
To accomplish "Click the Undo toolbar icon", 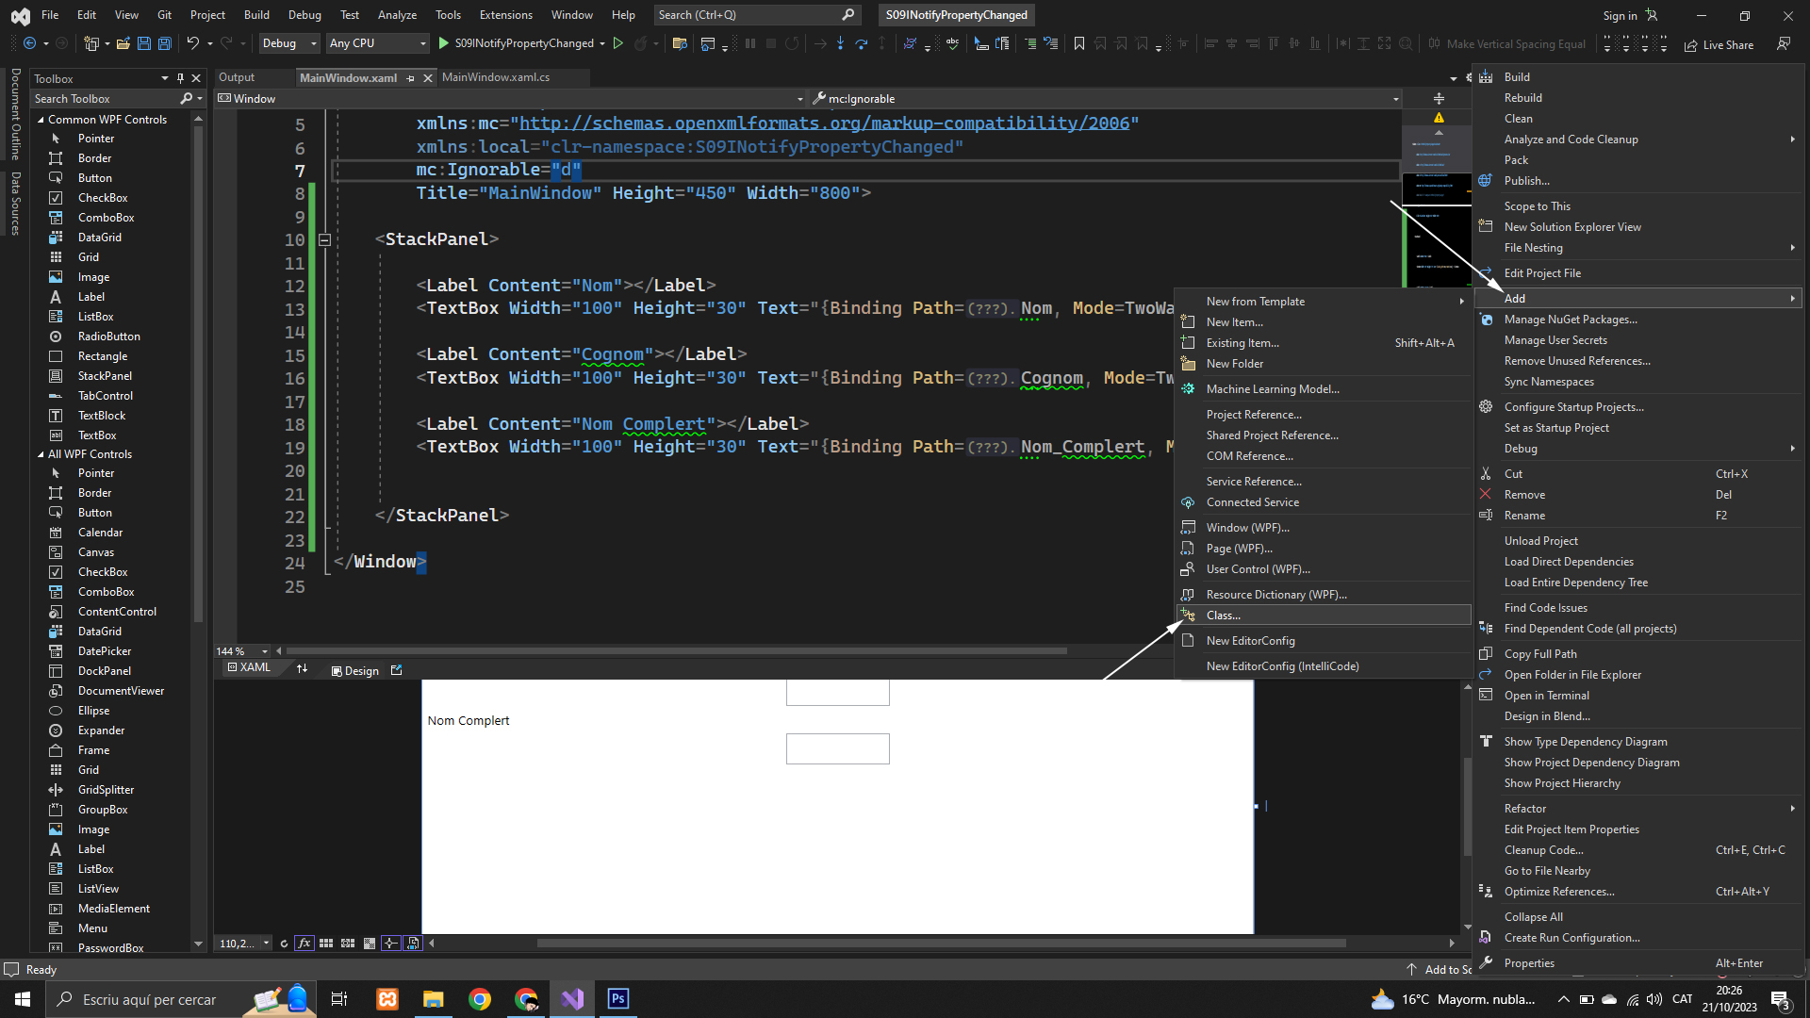I will pyautogui.click(x=192, y=43).
